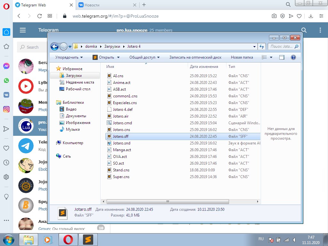Select Рабочий стол in navigation pane
The height and width of the screenshot is (246, 328).
pos(78,89)
